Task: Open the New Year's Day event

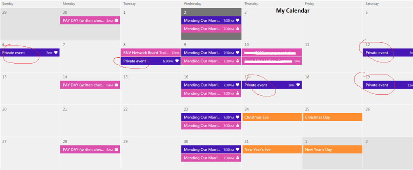Action: tap(333, 149)
